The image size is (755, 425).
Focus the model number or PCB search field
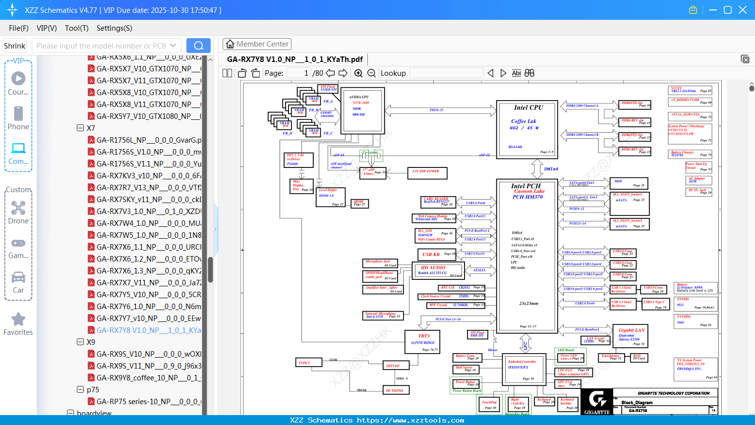[x=101, y=46]
